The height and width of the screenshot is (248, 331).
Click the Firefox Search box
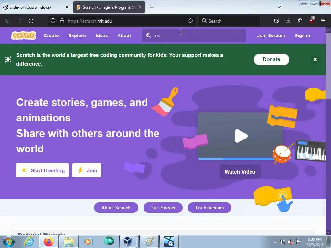click(230, 21)
